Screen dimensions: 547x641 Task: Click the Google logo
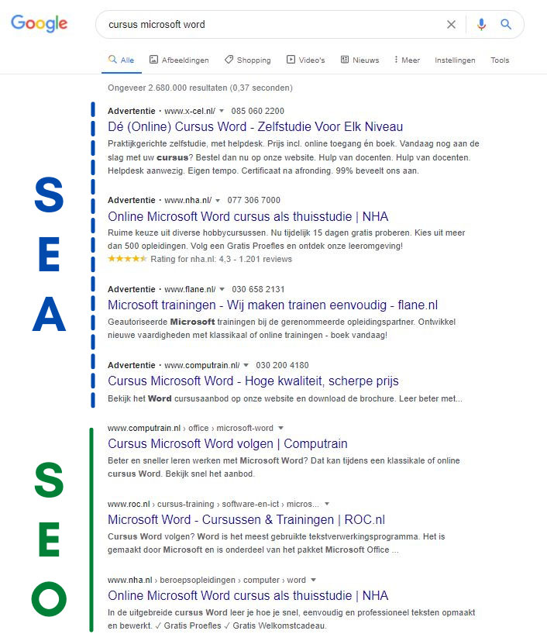tap(39, 23)
